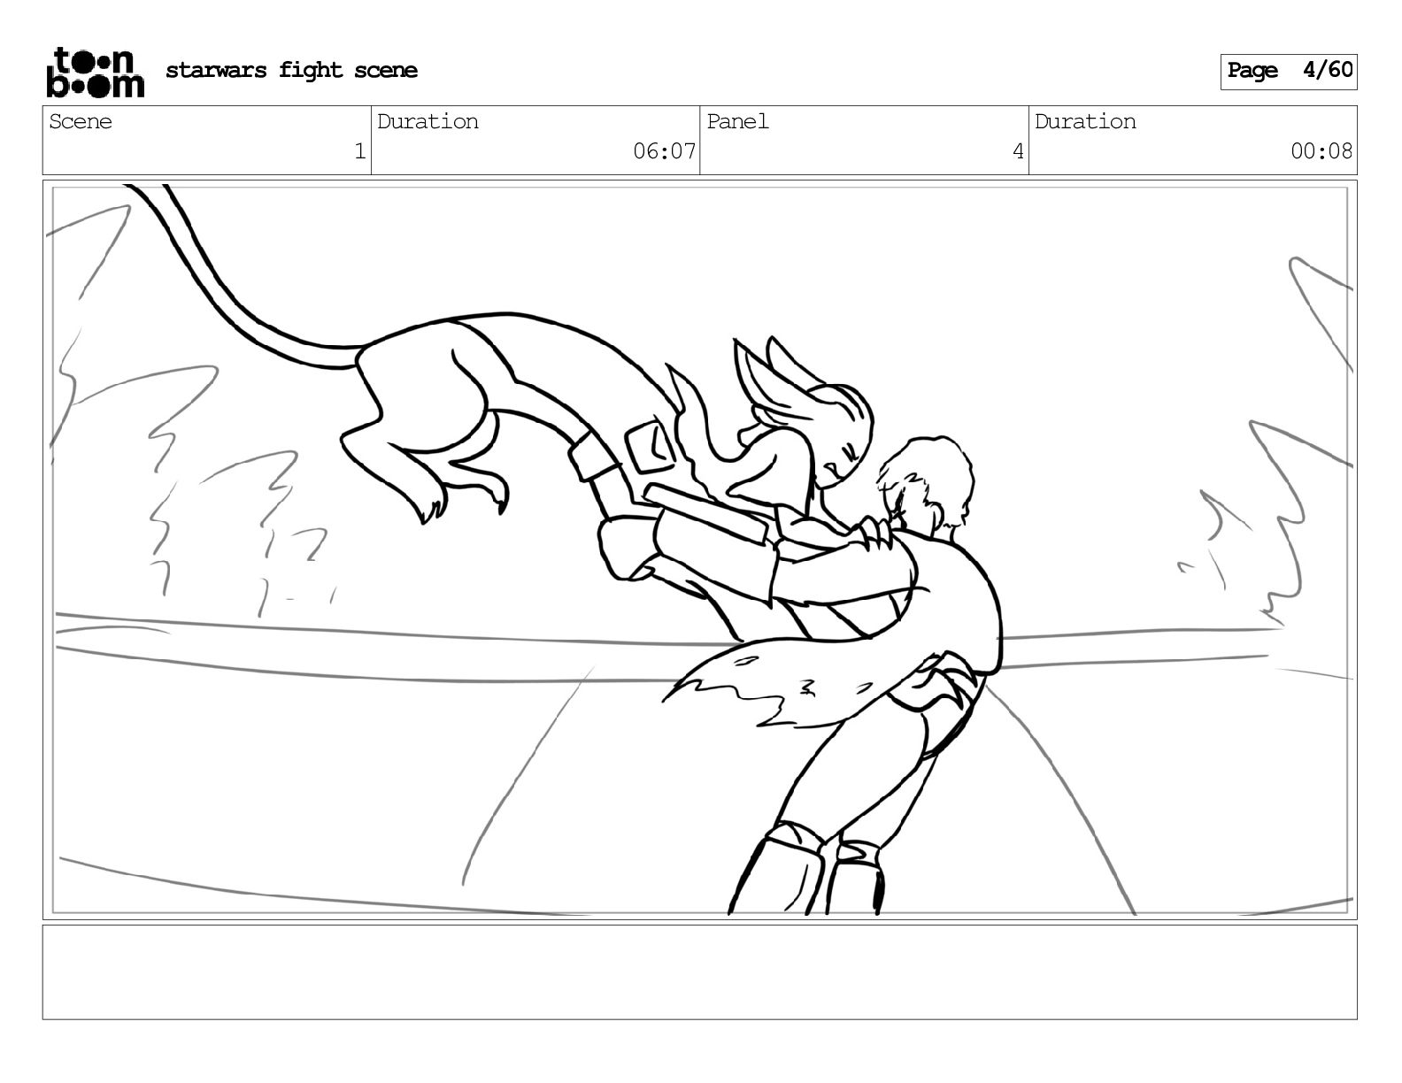Click the 'Page 4/60' indicator
The height and width of the screenshot is (1083, 1402).
1289,71
